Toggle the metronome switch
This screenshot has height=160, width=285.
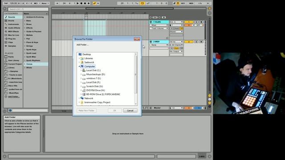click(x=36, y=3)
